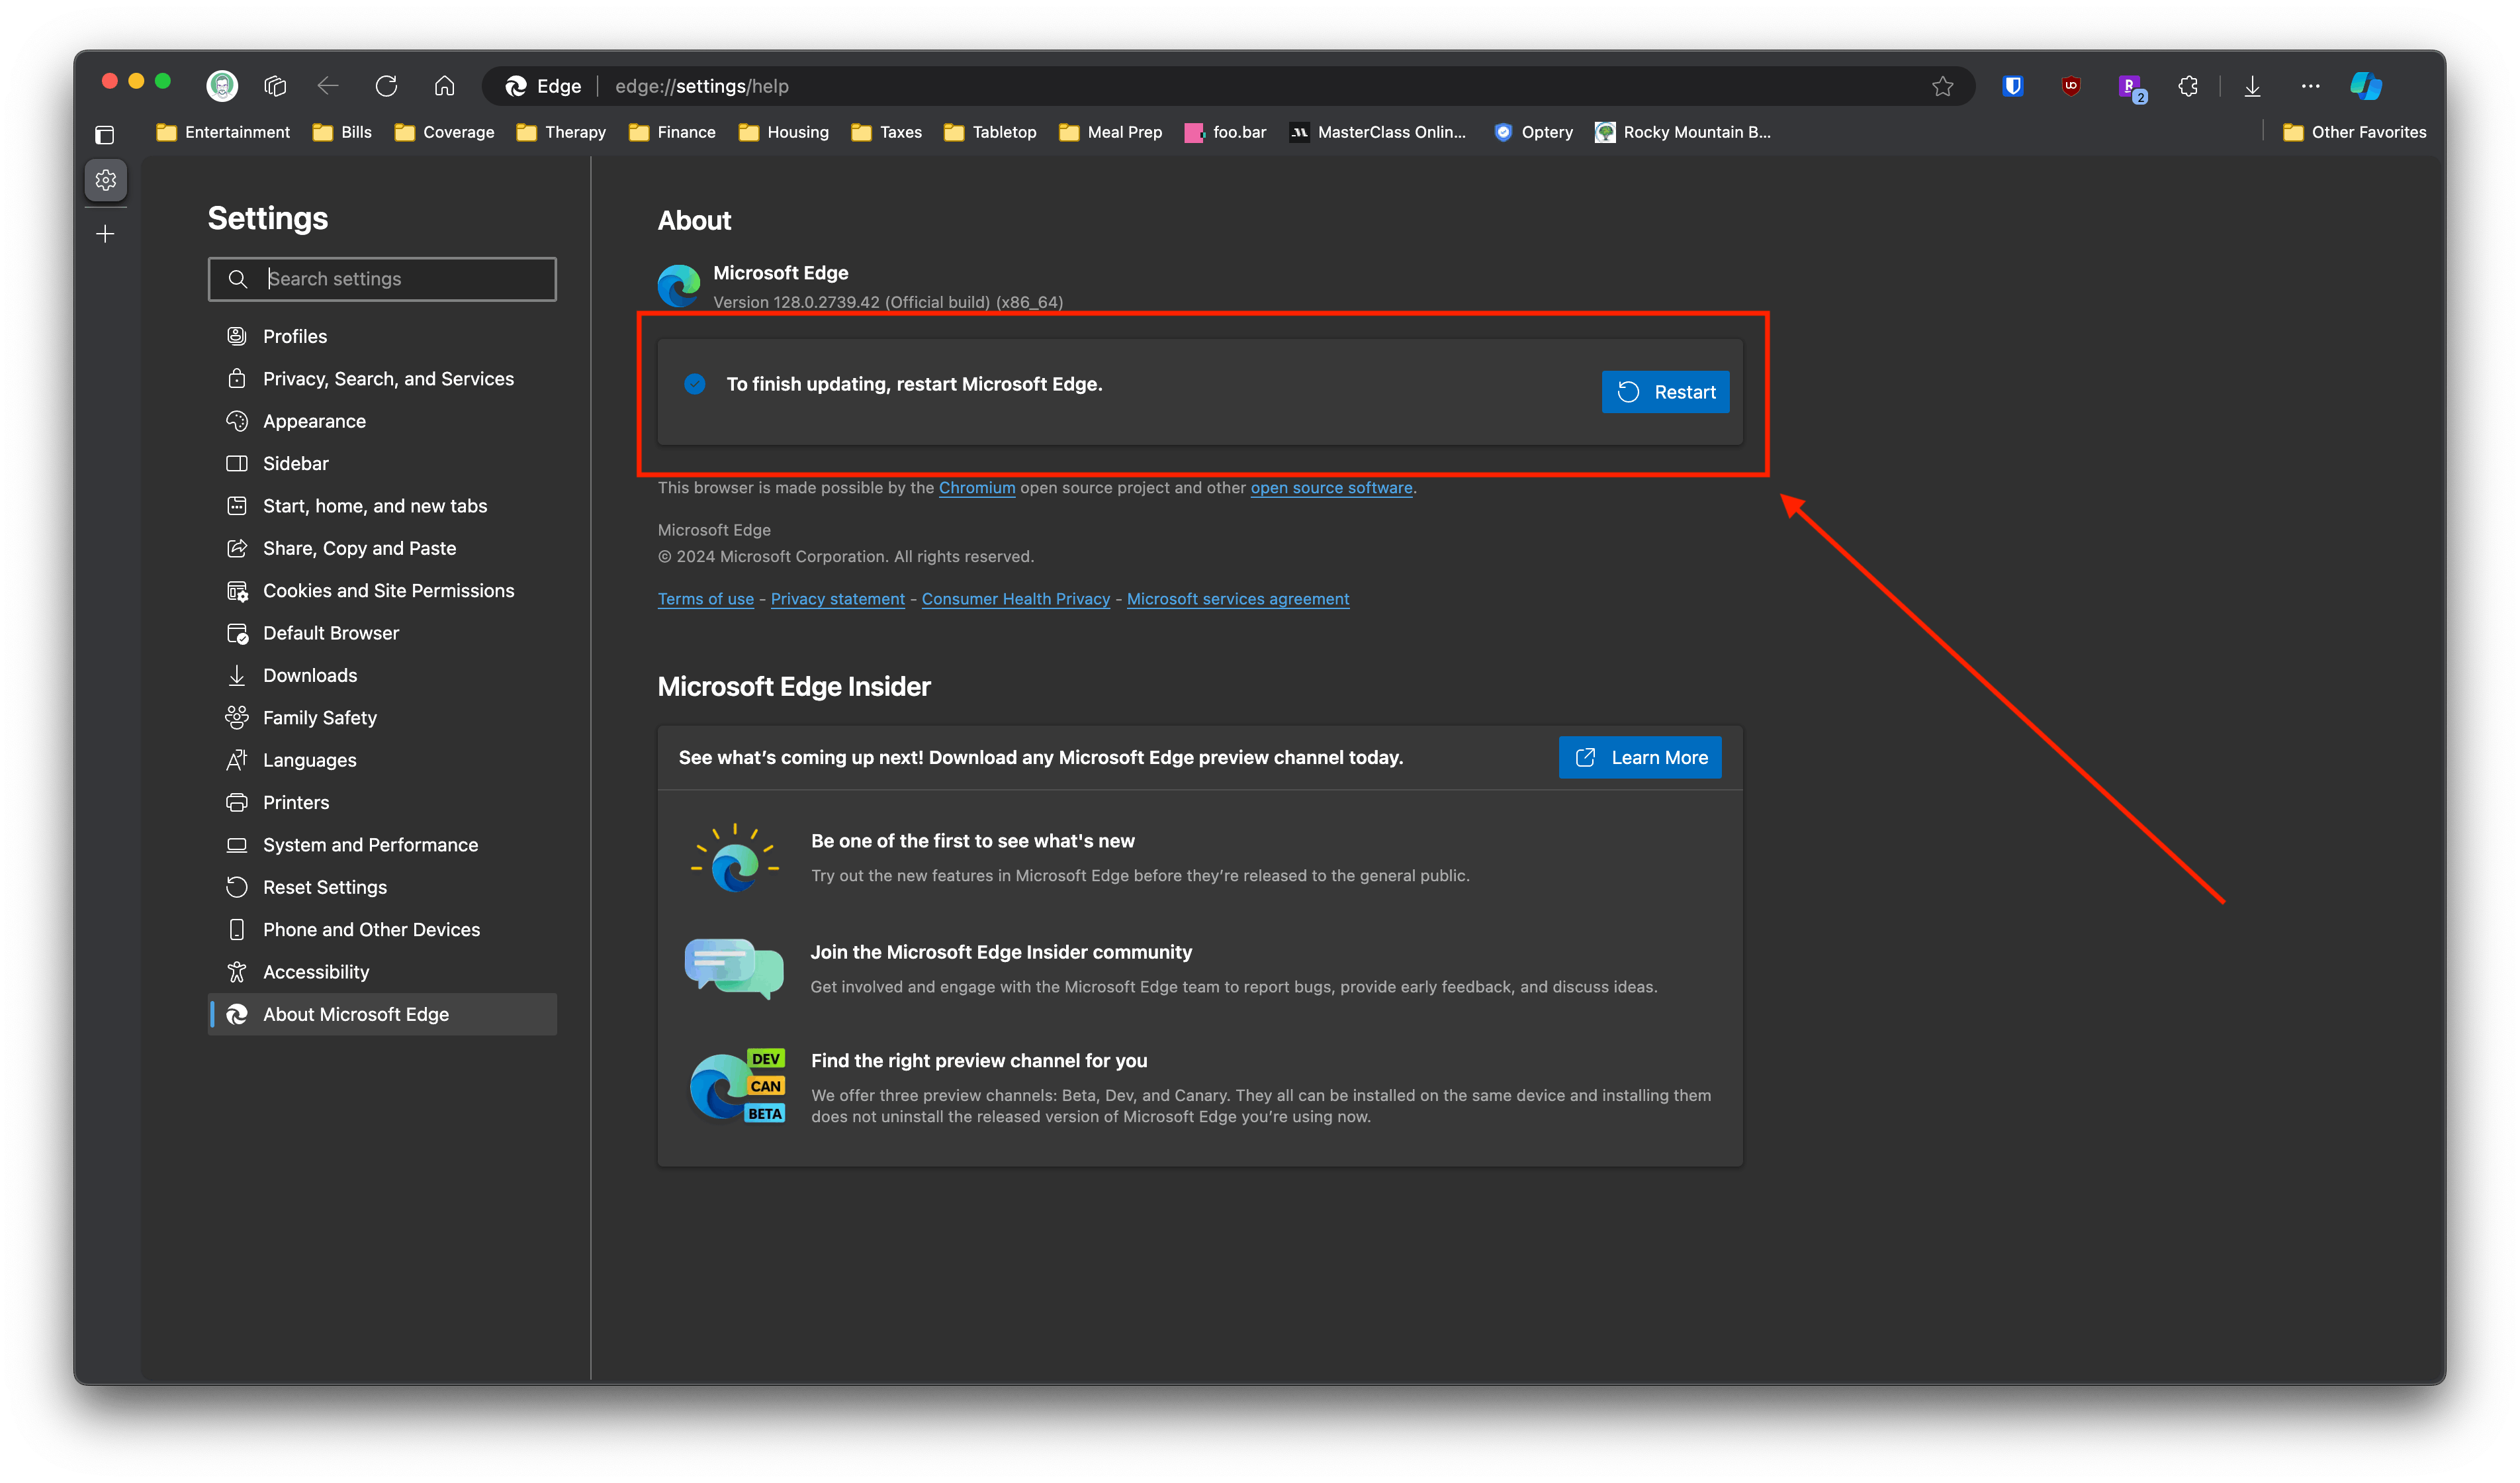Screen dimensions: 2520x1483
Task: Open the tab actions menu icon
Action: point(105,134)
